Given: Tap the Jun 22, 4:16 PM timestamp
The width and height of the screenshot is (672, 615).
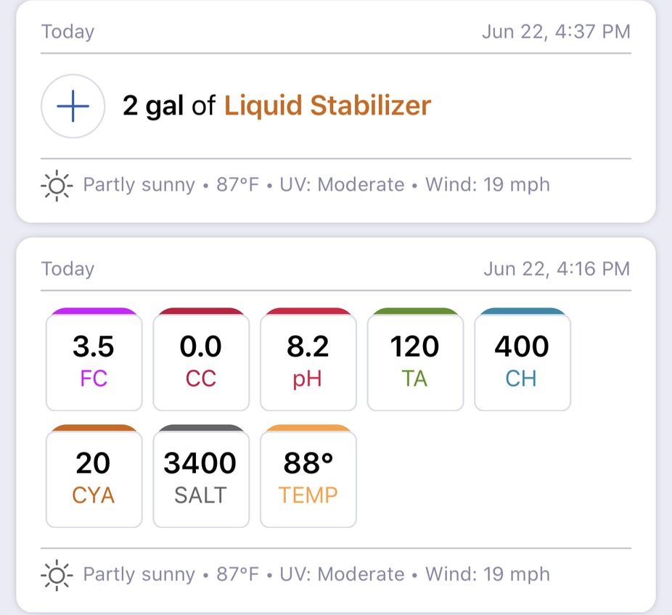Looking at the screenshot, I should pyautogui.click(x=557, y=269).
